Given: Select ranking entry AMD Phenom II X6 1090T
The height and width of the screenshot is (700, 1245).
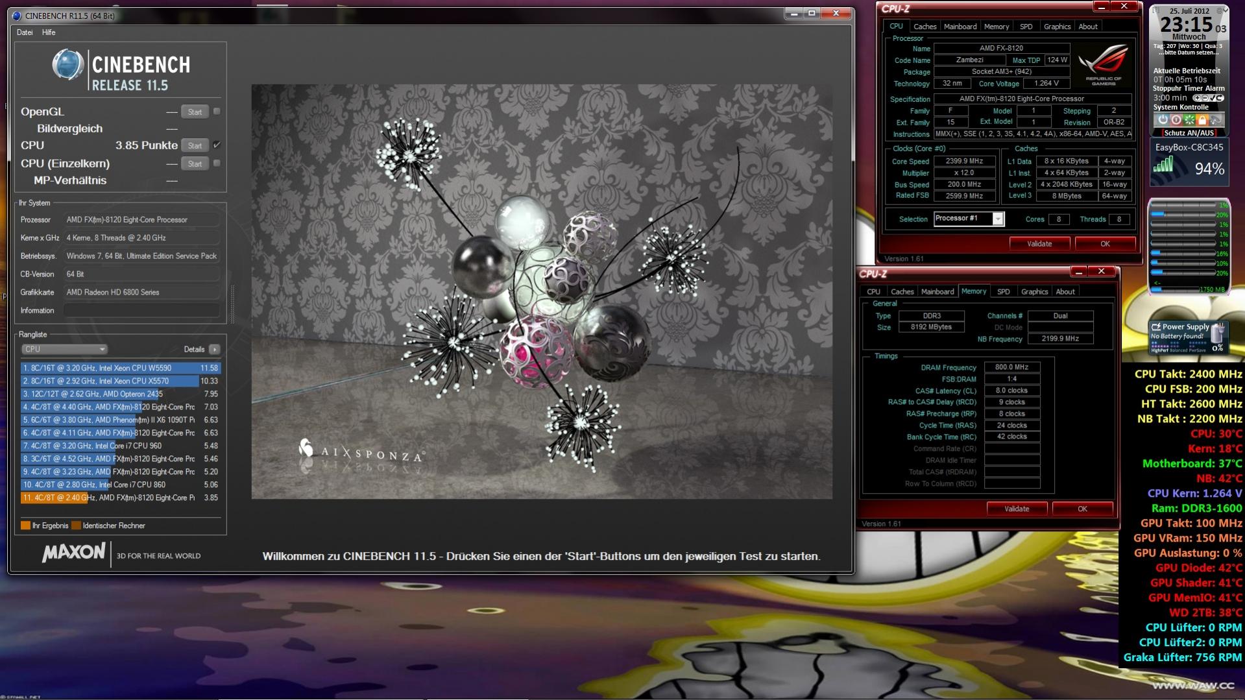Looking at the screenshot, I should coord(121,420).
